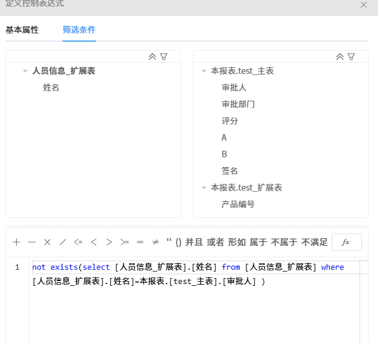Collapse all in the right field panel
Image resolution: width=378 pixels, height=343 pixels.
point(340,57)
